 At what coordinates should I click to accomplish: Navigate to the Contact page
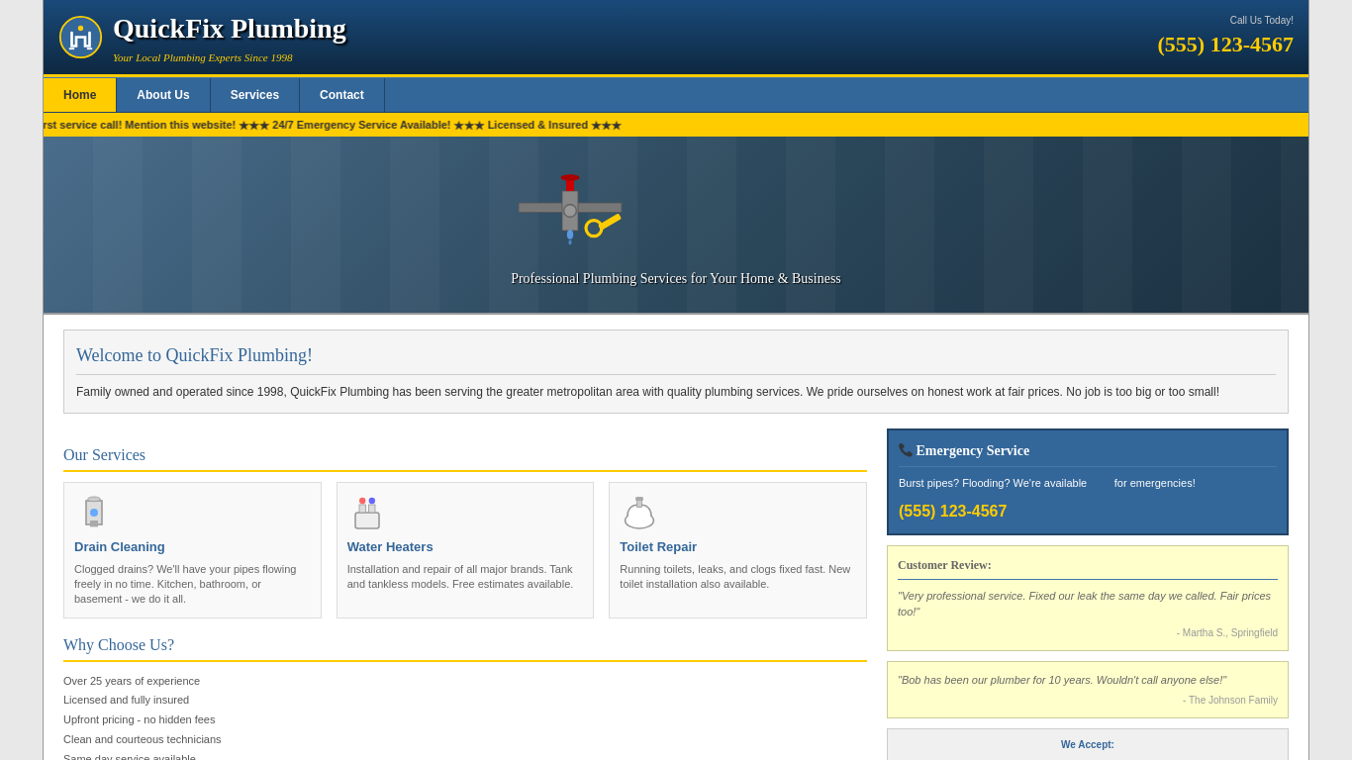pos(341,95)
